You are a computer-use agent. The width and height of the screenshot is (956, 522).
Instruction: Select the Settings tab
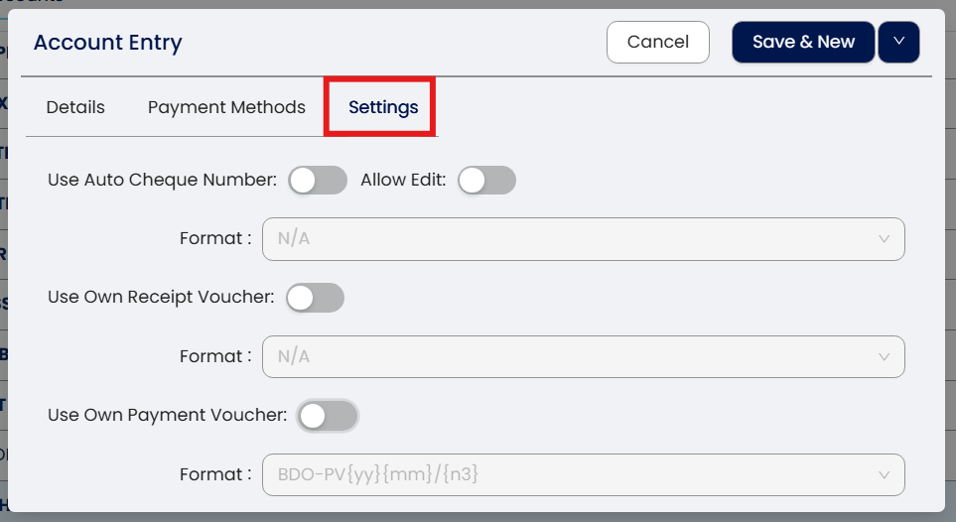tap(383, 107)
